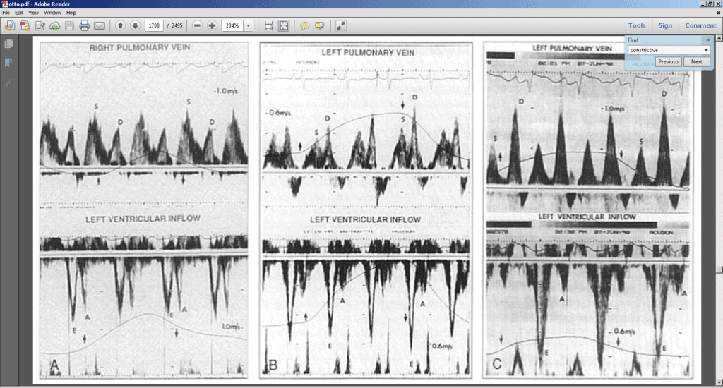
Task: Go to previous page with the up arrow
Action: point(120,26)
